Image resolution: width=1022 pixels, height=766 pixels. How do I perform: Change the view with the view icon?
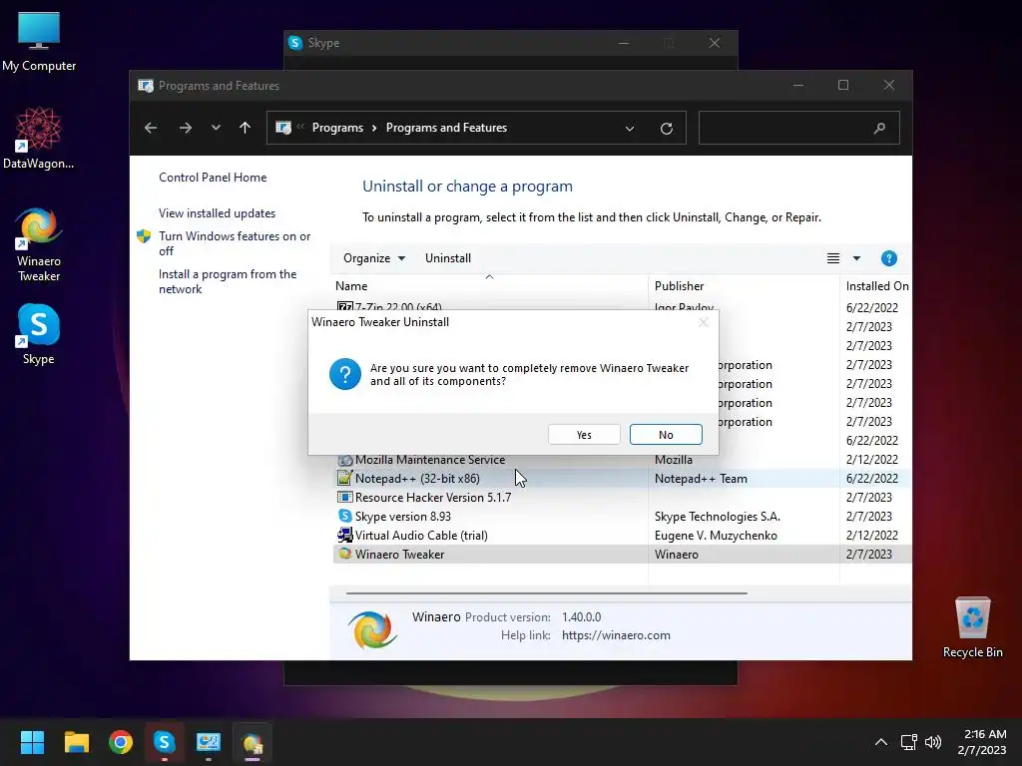coord(833,258)
